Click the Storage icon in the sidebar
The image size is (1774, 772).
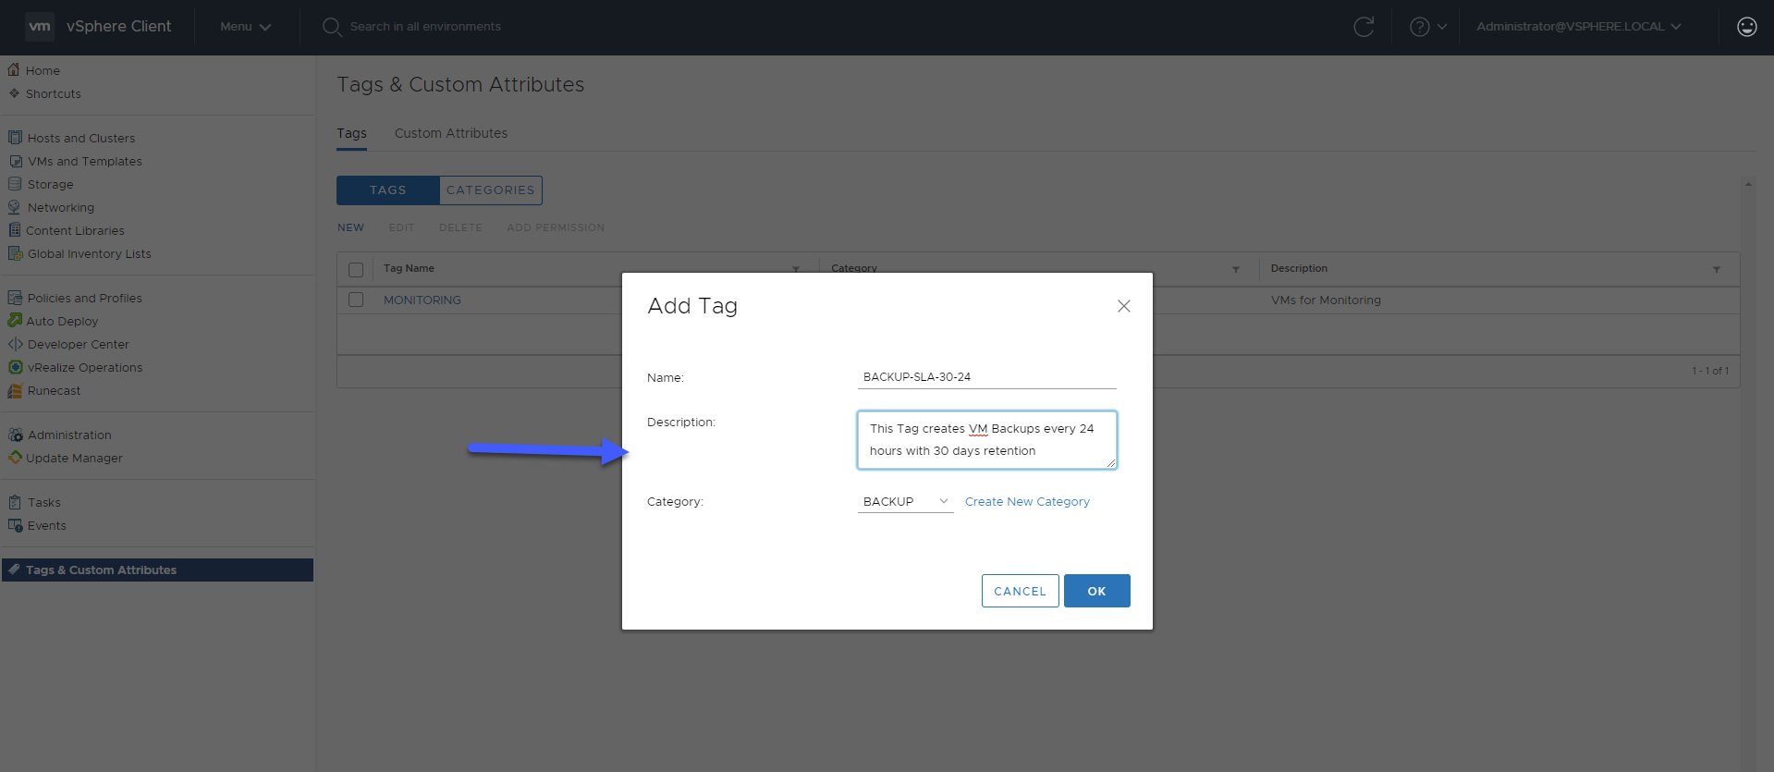coord(15,184)
